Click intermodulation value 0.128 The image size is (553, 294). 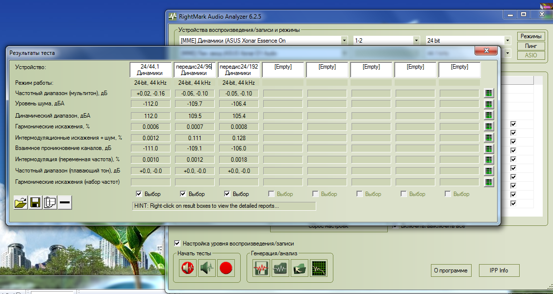point(239,138)
